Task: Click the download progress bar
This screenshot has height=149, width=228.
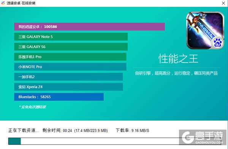Action: 115,141
